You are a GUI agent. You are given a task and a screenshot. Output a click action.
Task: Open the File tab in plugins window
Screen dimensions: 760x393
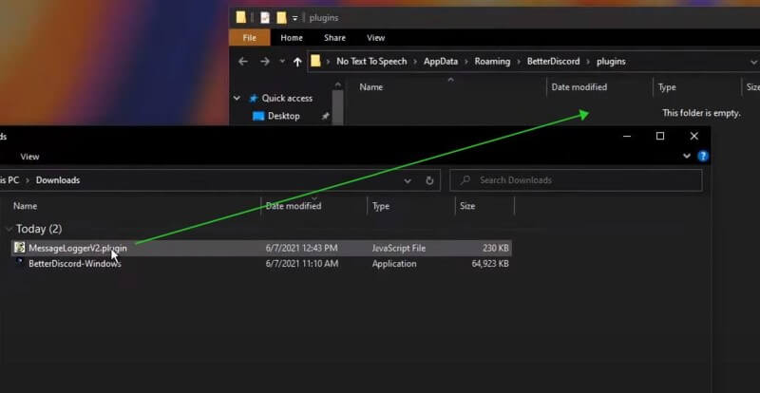coord(249,38)
